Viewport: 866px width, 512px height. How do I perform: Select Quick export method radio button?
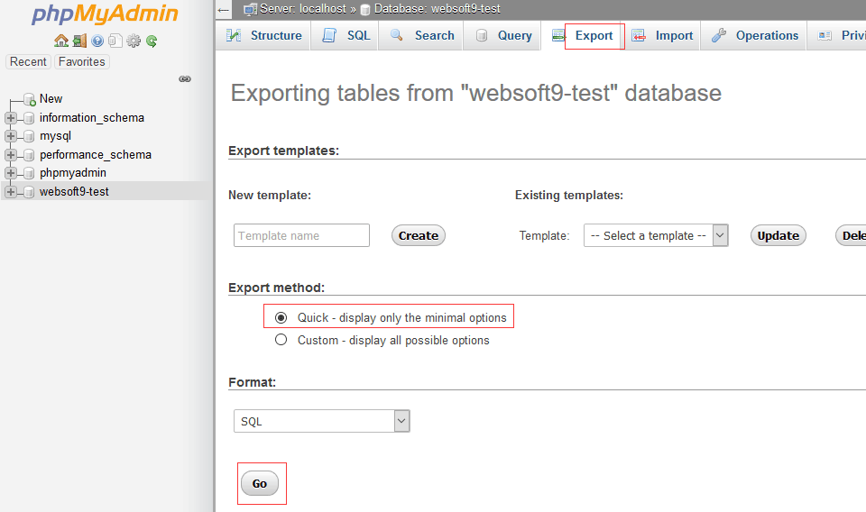tap(281, 317)
